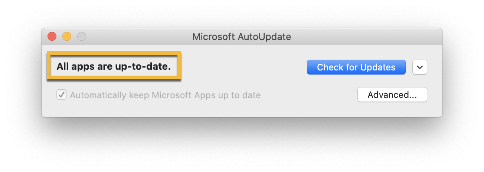Show update options via the down-arrow button
The width and height of the screenshot is (484, 172).
click(x=420, y=67)
